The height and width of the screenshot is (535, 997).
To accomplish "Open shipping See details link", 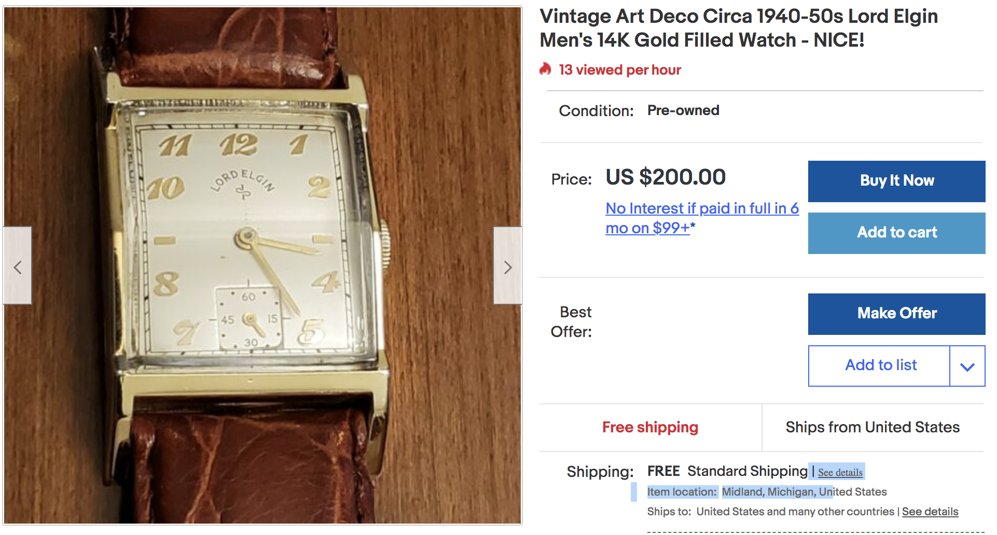I will [840, 472].
